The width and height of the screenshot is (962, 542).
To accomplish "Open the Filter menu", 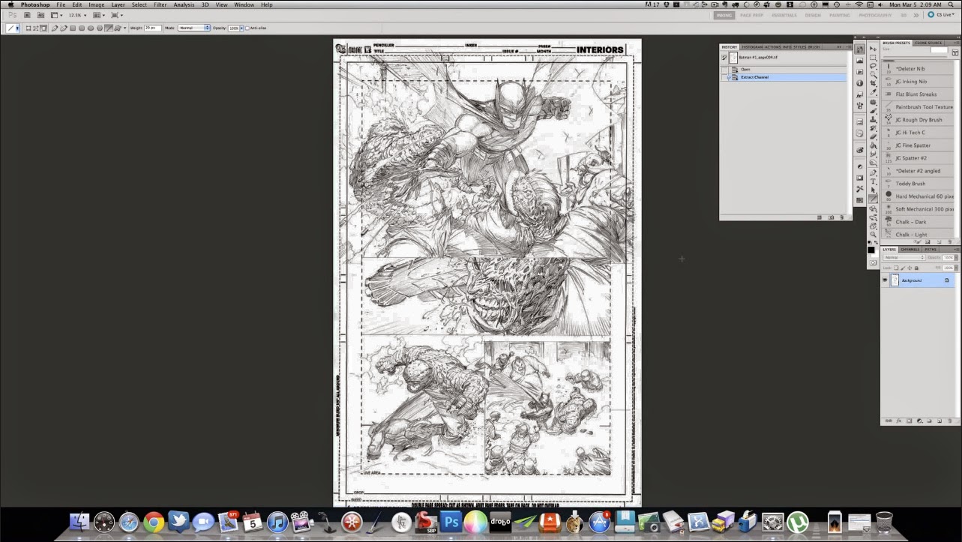I will 160,4.
